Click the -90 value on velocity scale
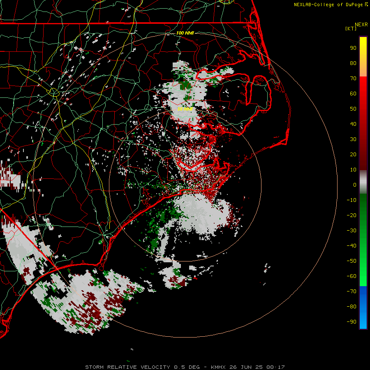Screen dimensions: 370x370 (351, 322)
